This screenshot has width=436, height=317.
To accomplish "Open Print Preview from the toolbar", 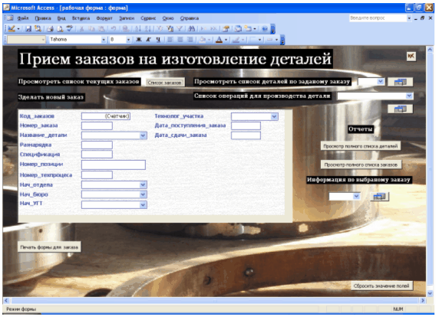I will [x=60, y=28].
